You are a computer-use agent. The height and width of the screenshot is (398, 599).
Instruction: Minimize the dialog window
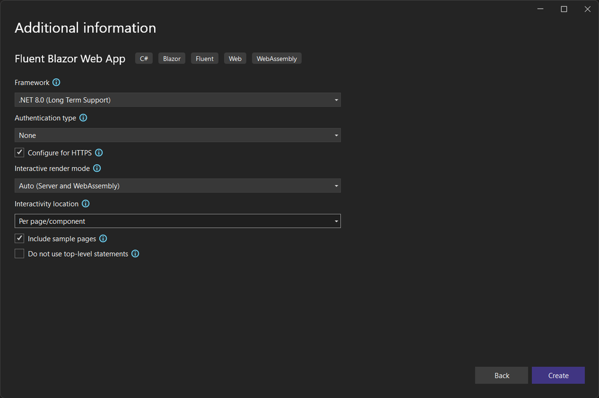pyautogui.click(x=540, y=9)
